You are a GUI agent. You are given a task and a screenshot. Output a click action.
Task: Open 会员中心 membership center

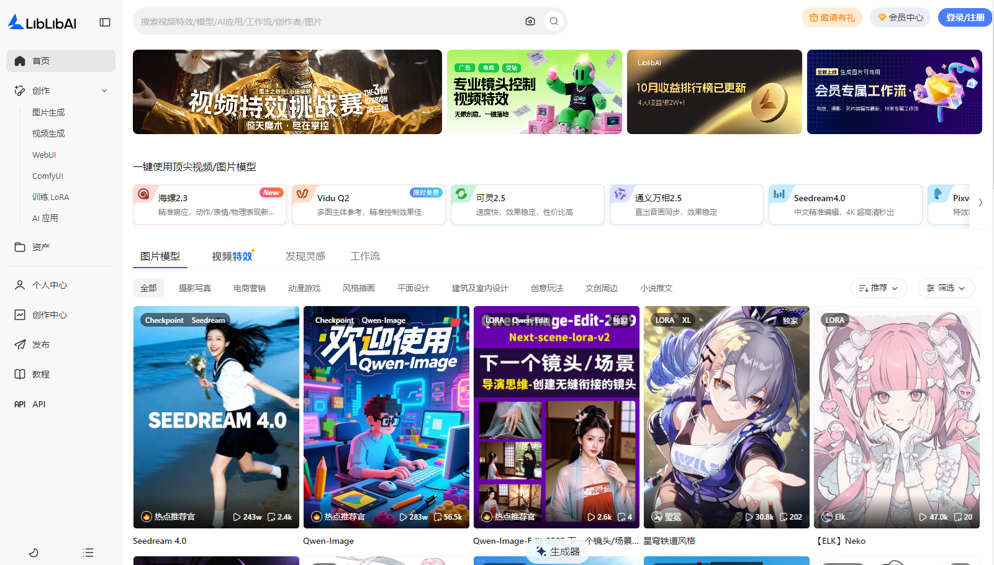900,17
